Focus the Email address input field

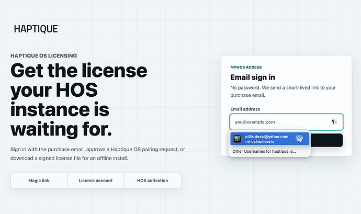click(286, 122)
